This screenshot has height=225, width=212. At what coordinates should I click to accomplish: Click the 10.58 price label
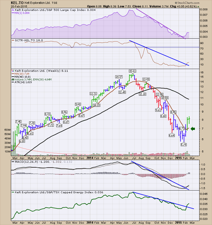[x=165, y=98]
